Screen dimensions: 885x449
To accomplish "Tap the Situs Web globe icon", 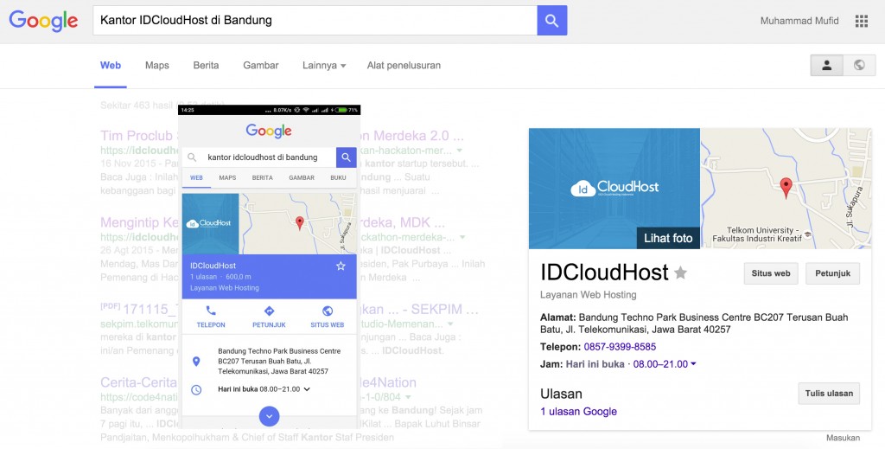I will tap(327, 311).
